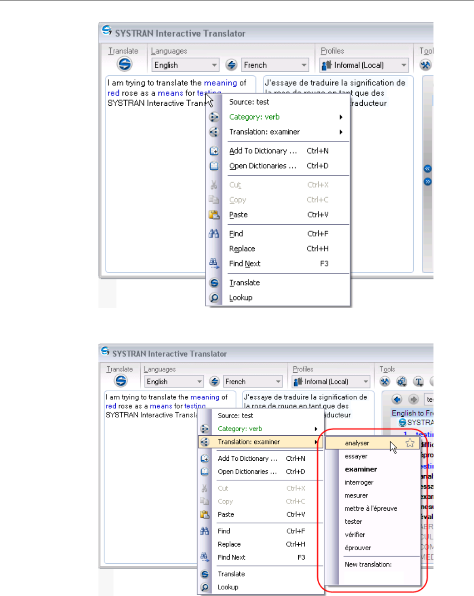Click the Translation icon in lower context menu
Viewport: 474px width, 596px height.
tap(205, 442)
